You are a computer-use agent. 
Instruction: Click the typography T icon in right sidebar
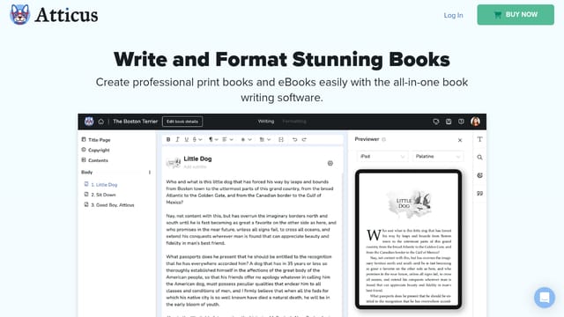tap(479, 139)
